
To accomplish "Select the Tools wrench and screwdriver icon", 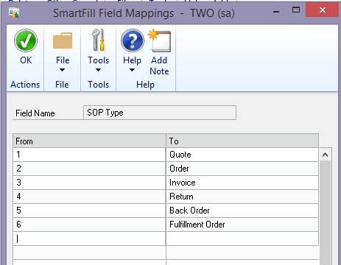I will pyautogui.click(x=98, y=40).
